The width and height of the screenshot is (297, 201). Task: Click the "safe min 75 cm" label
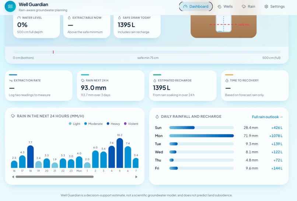[148, 58]
